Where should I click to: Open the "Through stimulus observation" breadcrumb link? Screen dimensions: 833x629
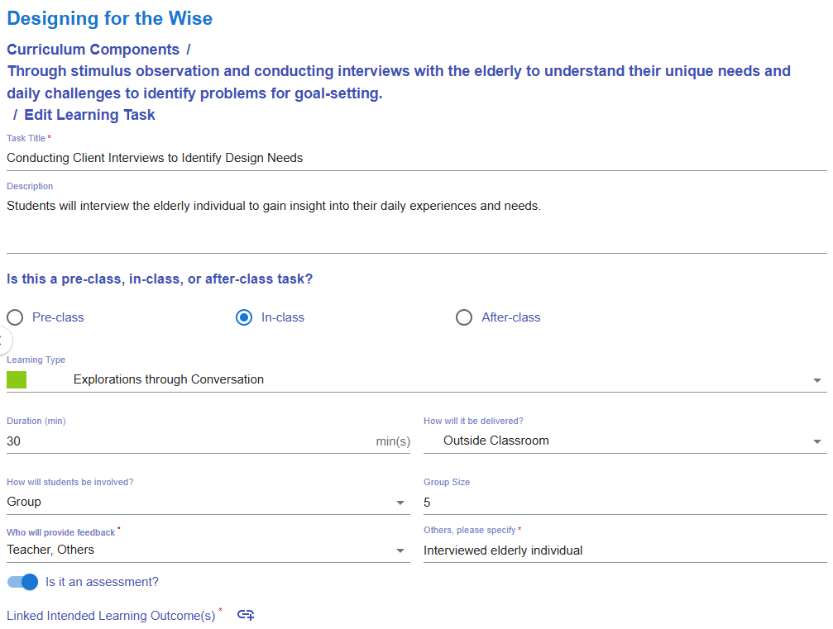coord(399,82)
